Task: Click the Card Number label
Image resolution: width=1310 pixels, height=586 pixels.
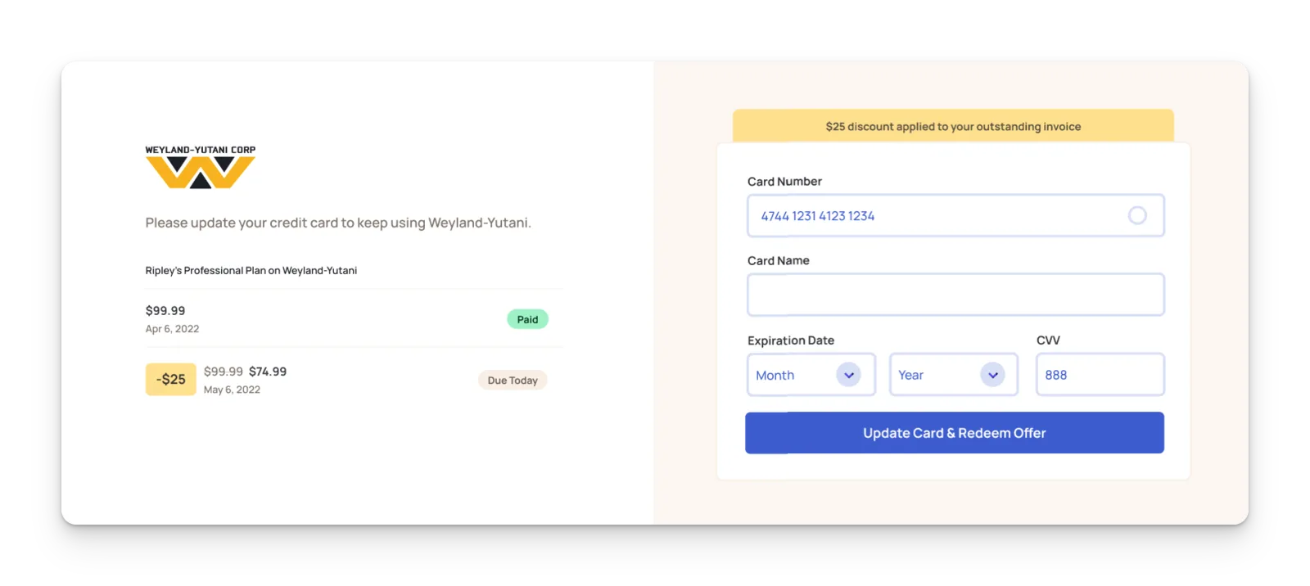Action: pyautogui.click(x=784, y=182)
